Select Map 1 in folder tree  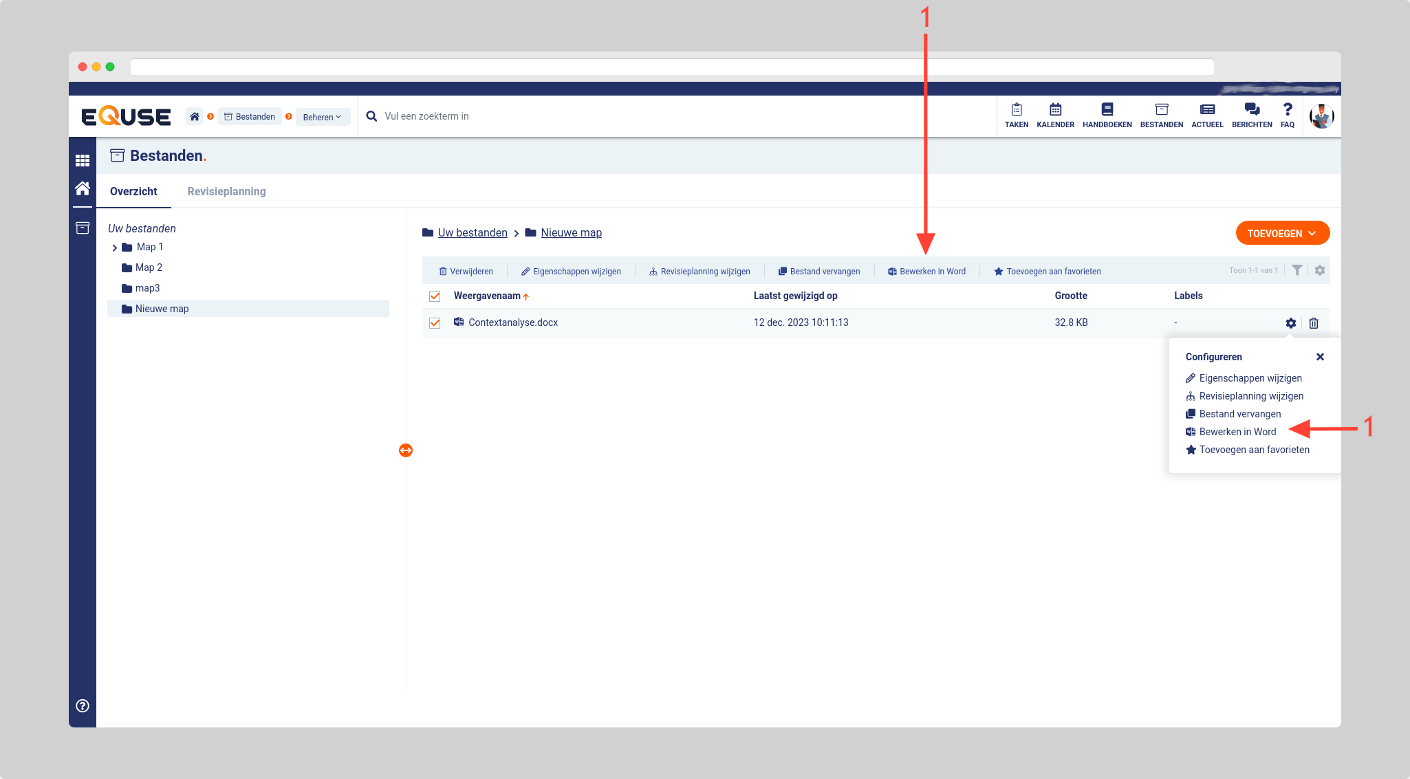[x=149, y=247]
